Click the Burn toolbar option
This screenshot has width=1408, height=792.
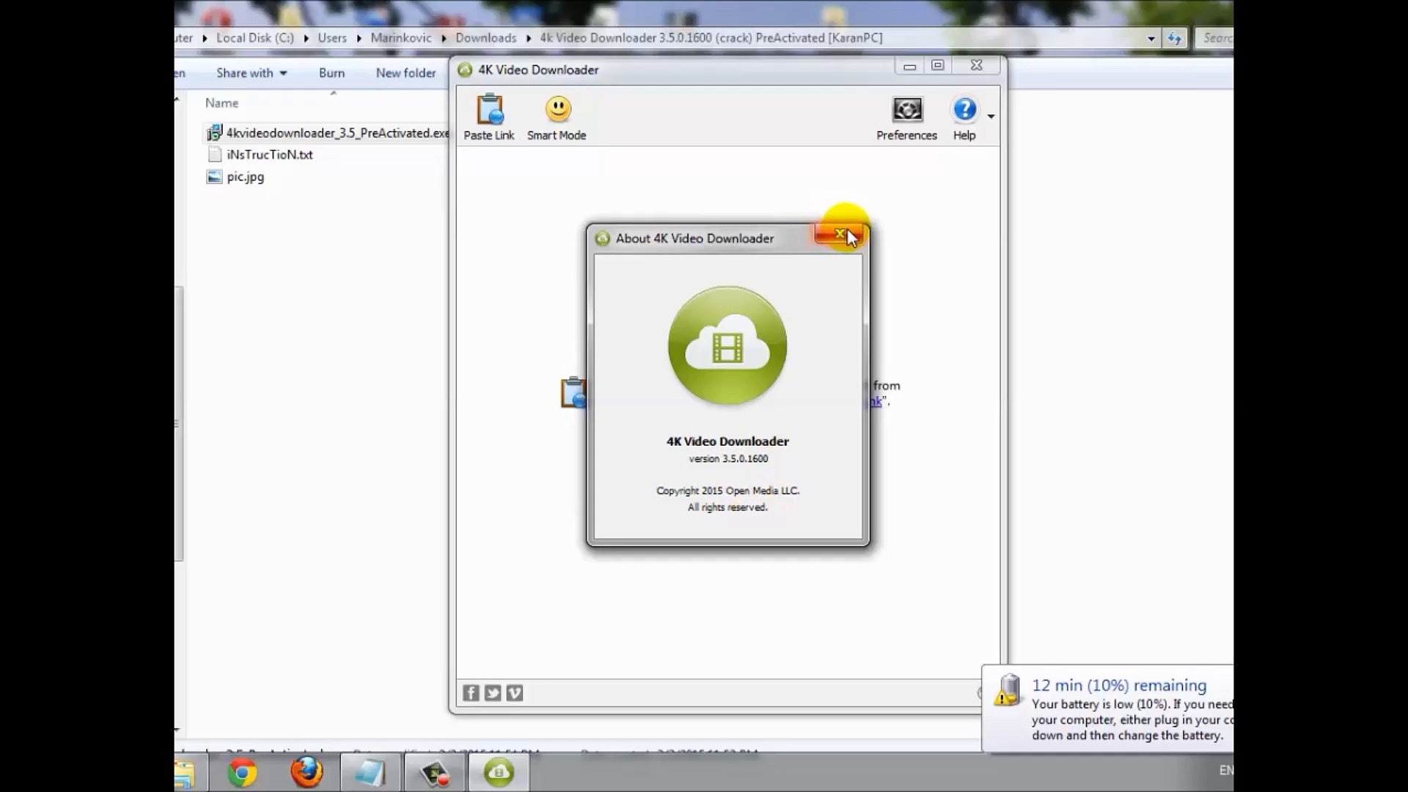pyautogui.click(x=331, y=73)
